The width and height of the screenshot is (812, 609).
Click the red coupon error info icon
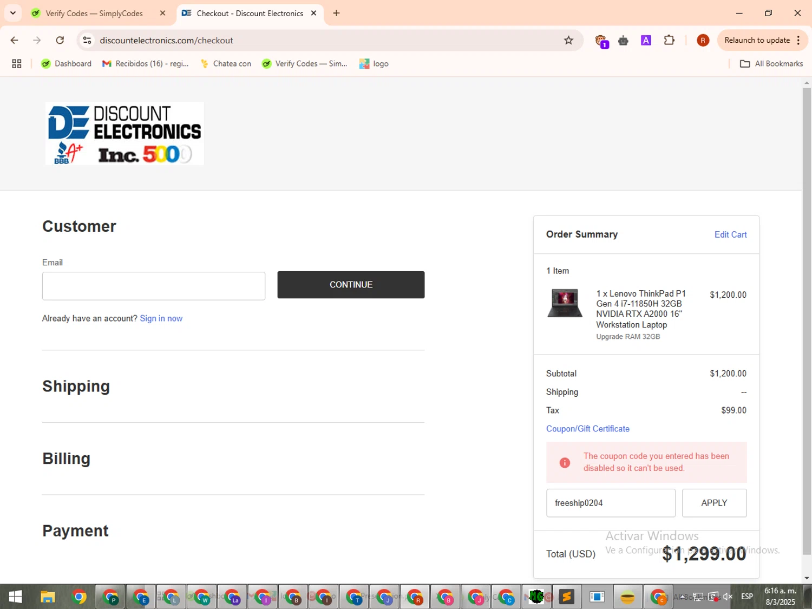click(x=565, y=462)
